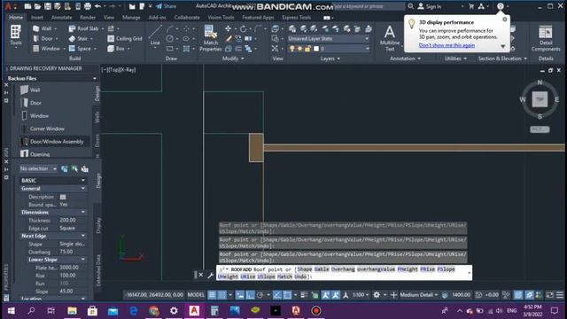Open the Medium Detail display dropdown
Viewport: 567px width, 319px height.
click(x=419, y=295)
